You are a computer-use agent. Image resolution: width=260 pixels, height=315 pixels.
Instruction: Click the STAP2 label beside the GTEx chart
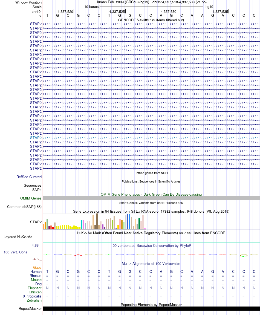point(36,222)
